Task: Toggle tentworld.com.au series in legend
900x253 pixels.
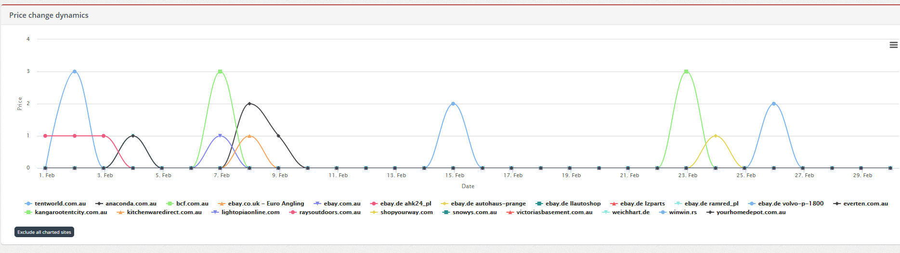Action: click(x=56, y=204)
